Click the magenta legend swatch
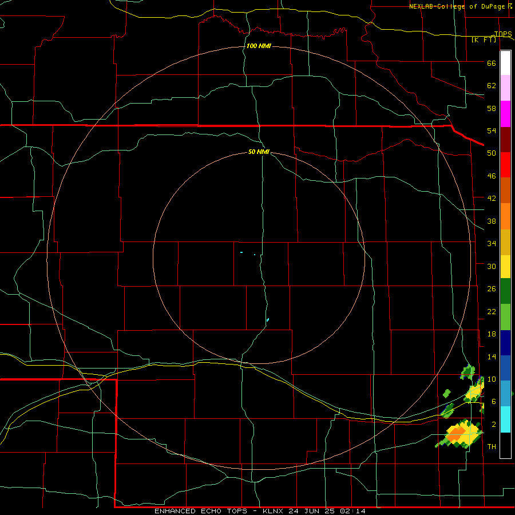 [x=505, y=114]
